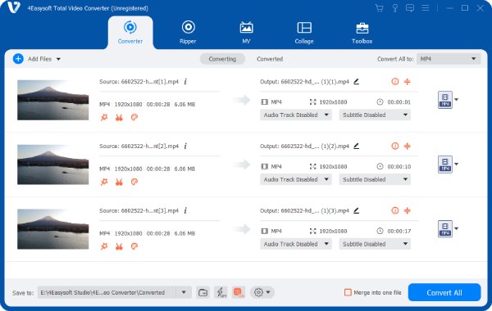Open Subtitle Disabled dropdown for (1)(1).mp4

(x=375, y=115)
